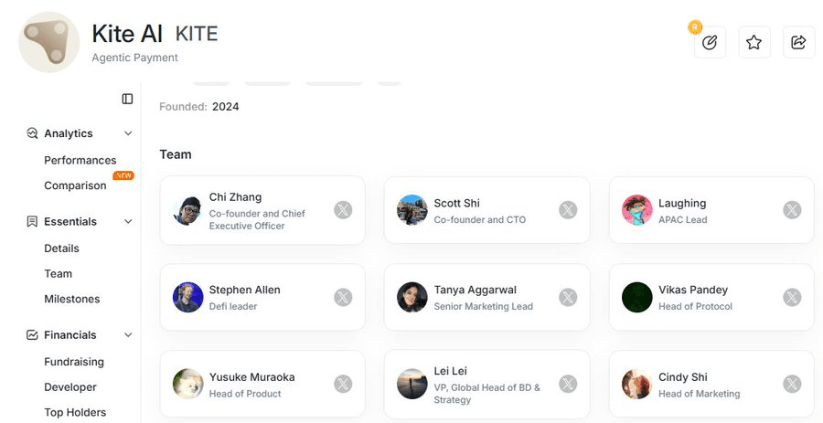Viewport: 823px width, 423px height.
Task: Click the Kite AI logo
Action: 49,42
